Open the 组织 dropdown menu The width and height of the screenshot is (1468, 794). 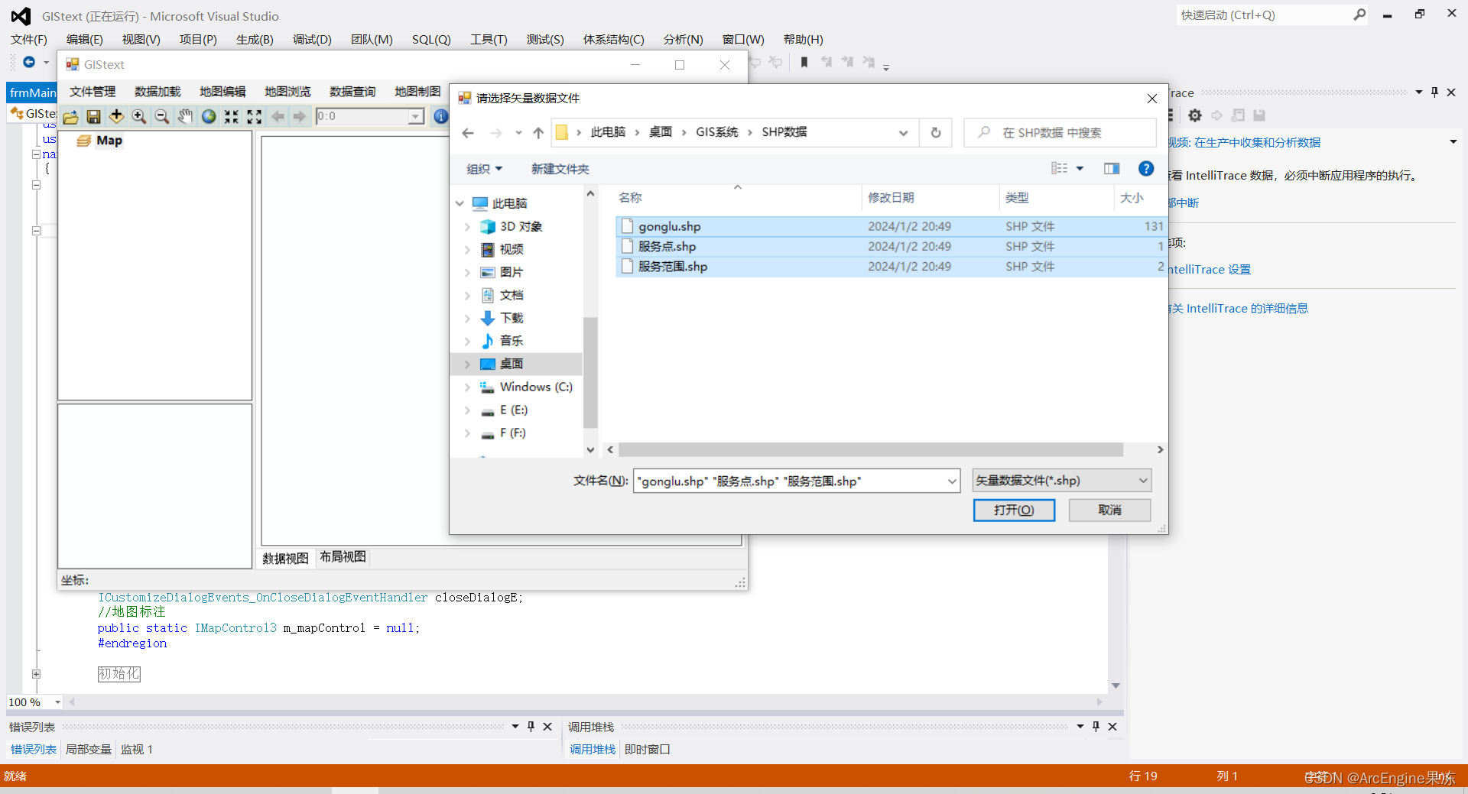(x=484, y=168)
